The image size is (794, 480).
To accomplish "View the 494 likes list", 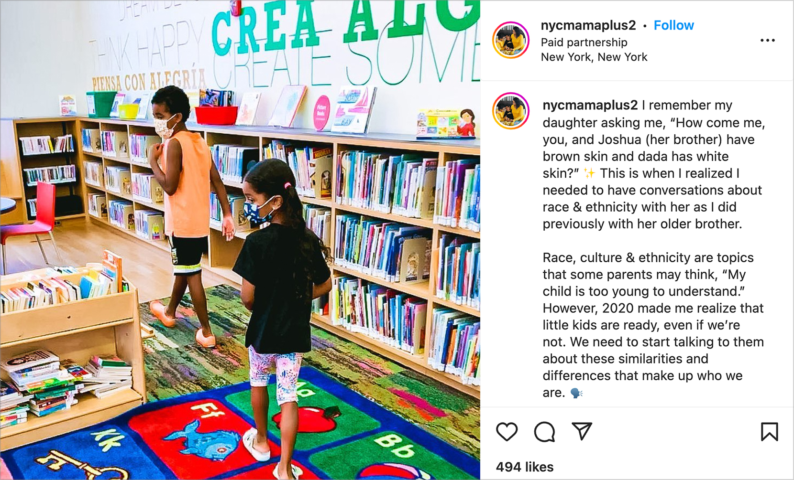I will tap(525, 467).
